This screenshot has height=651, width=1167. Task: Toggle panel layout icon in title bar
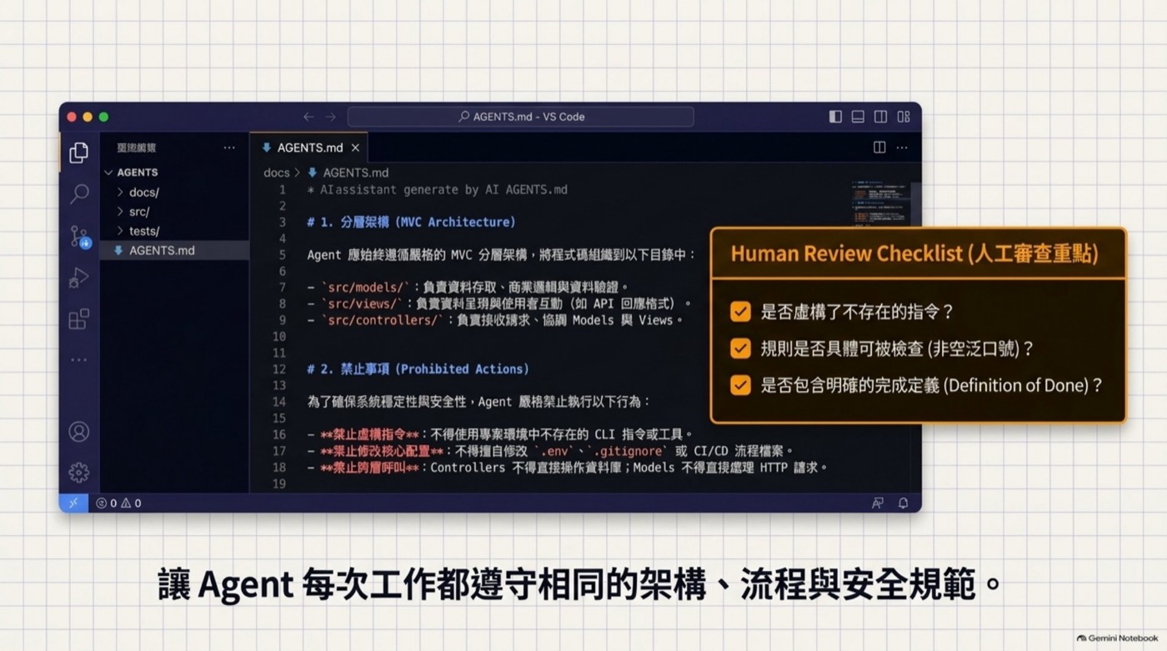pos(858,117)
